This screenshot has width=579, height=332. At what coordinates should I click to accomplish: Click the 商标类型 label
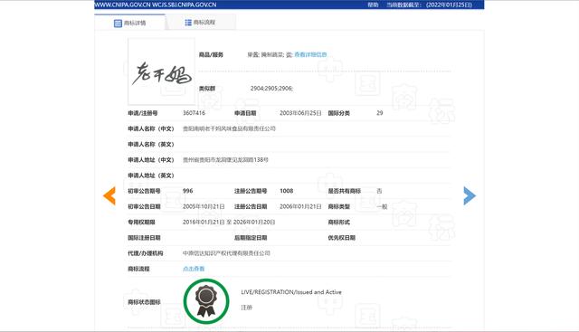click(339, 206)
